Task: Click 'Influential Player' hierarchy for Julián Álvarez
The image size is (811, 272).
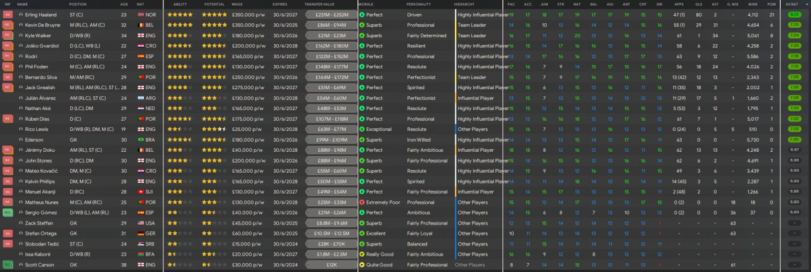Action: click(476, 98)
